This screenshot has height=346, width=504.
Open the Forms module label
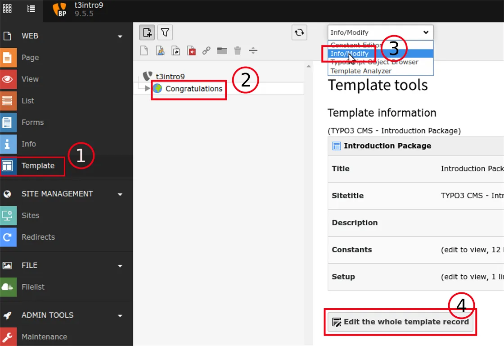(32, 122)
